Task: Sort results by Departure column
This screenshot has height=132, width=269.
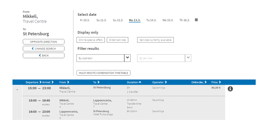Action: 33,82
